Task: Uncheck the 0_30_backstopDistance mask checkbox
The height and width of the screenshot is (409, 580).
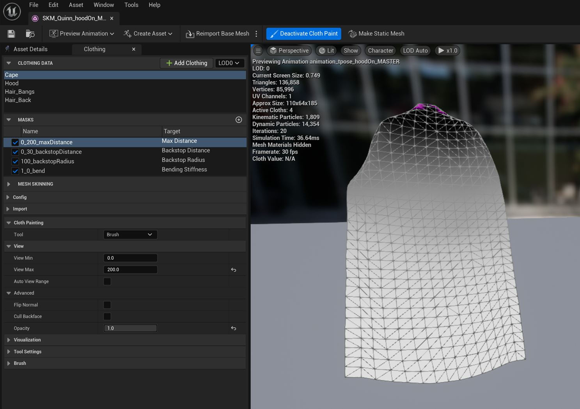Action: coord(15,152)
